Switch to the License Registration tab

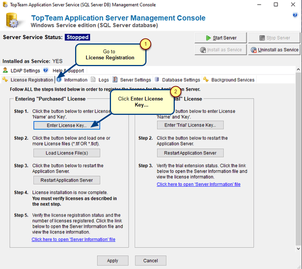28,80
